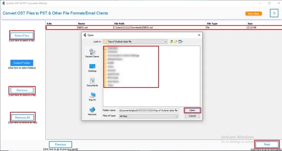The width and height of the screenshot is (282, 151).
Task: Confirm with the Open button in dialog
Action: point(192,110)
